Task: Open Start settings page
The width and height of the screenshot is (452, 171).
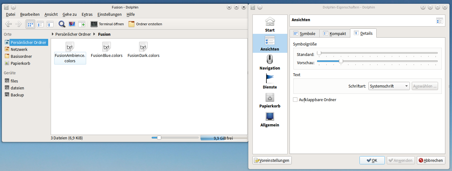Action: (270, 25)
